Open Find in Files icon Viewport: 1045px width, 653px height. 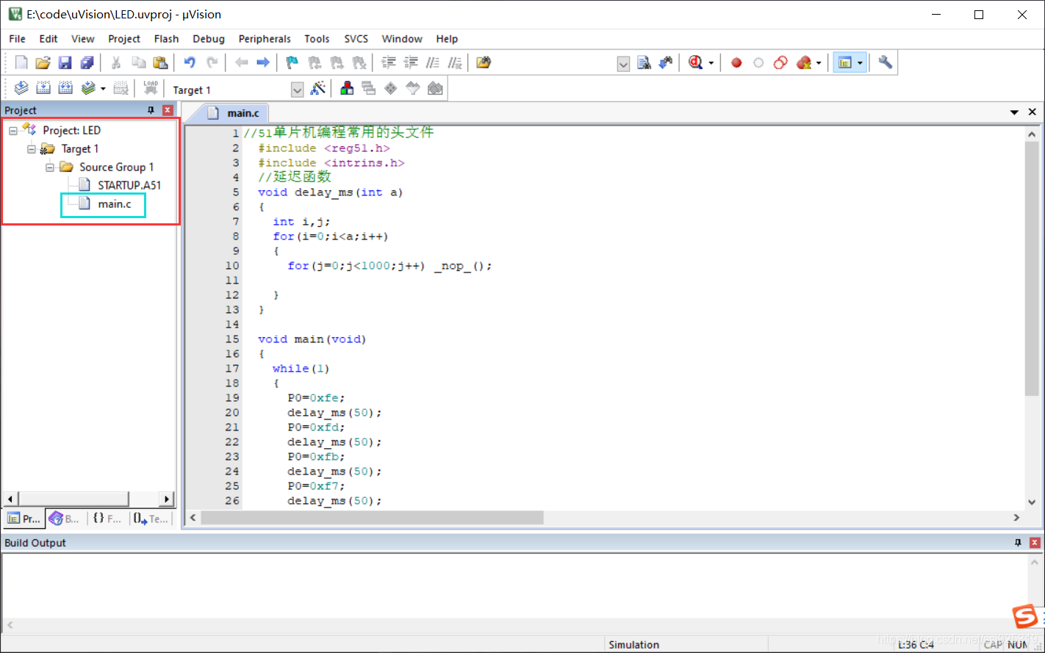point(484,63)
